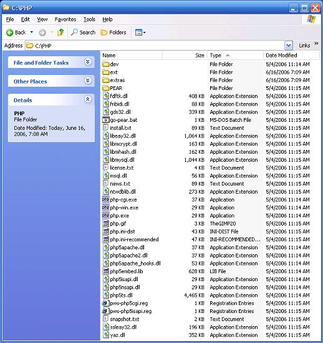323x343 pixels.
Task: Open the Views icon dropdown
Action: pos(140,32)
